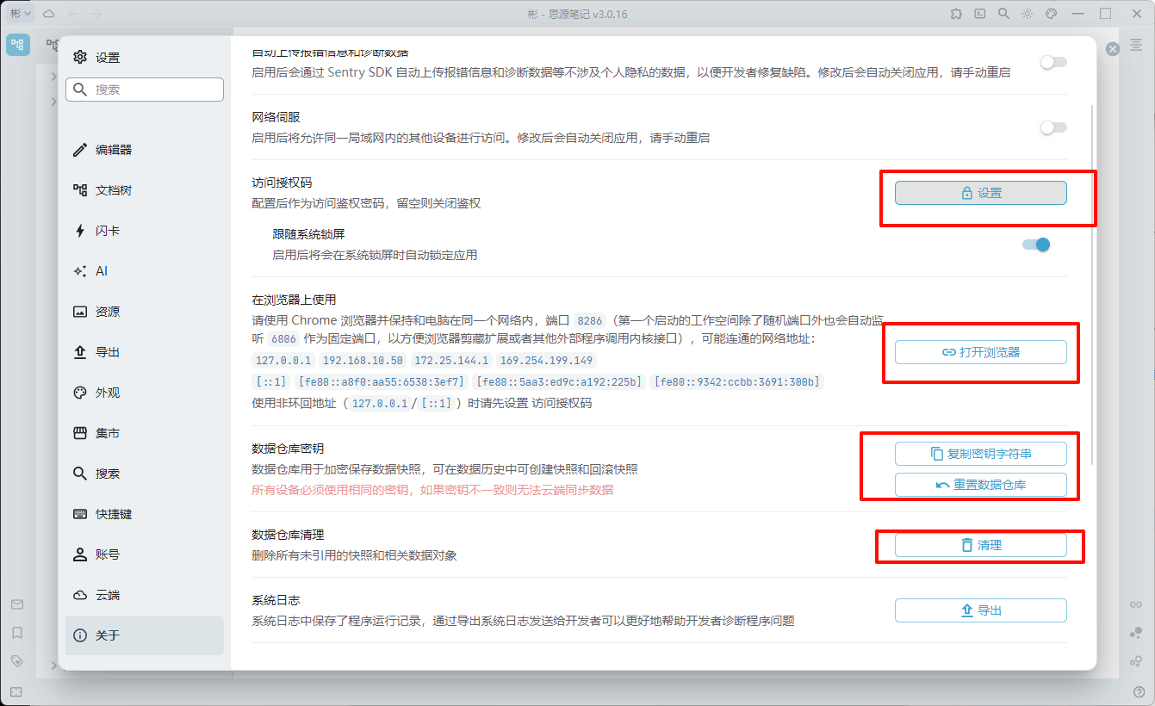Open the outlined graph view dock icon
The image size is (1155, 706).
click(x=1137, y=661)
